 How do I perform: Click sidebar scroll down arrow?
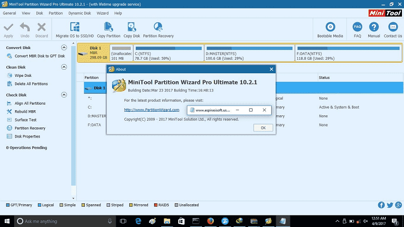point(73,198)
